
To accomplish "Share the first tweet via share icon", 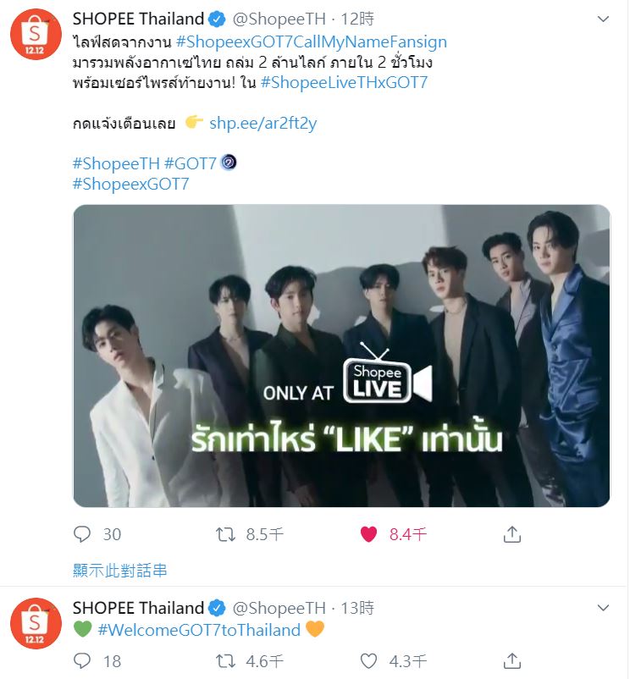I will pyautogui.click(x=511, y=534).
